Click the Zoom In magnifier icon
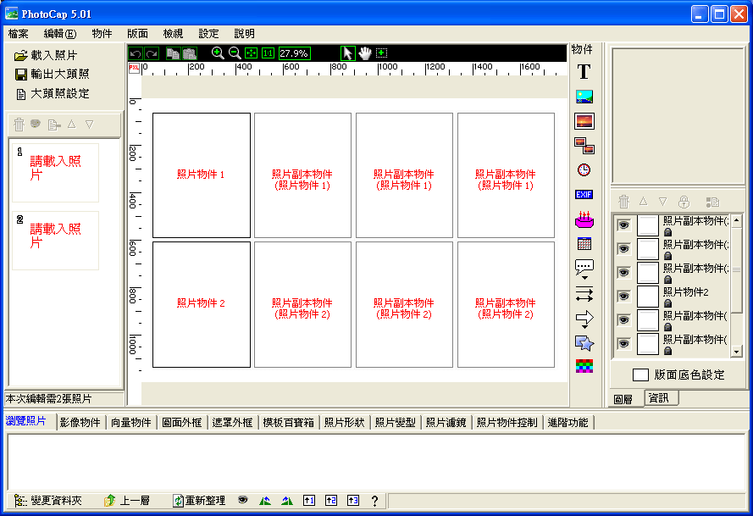 (219, 53)
